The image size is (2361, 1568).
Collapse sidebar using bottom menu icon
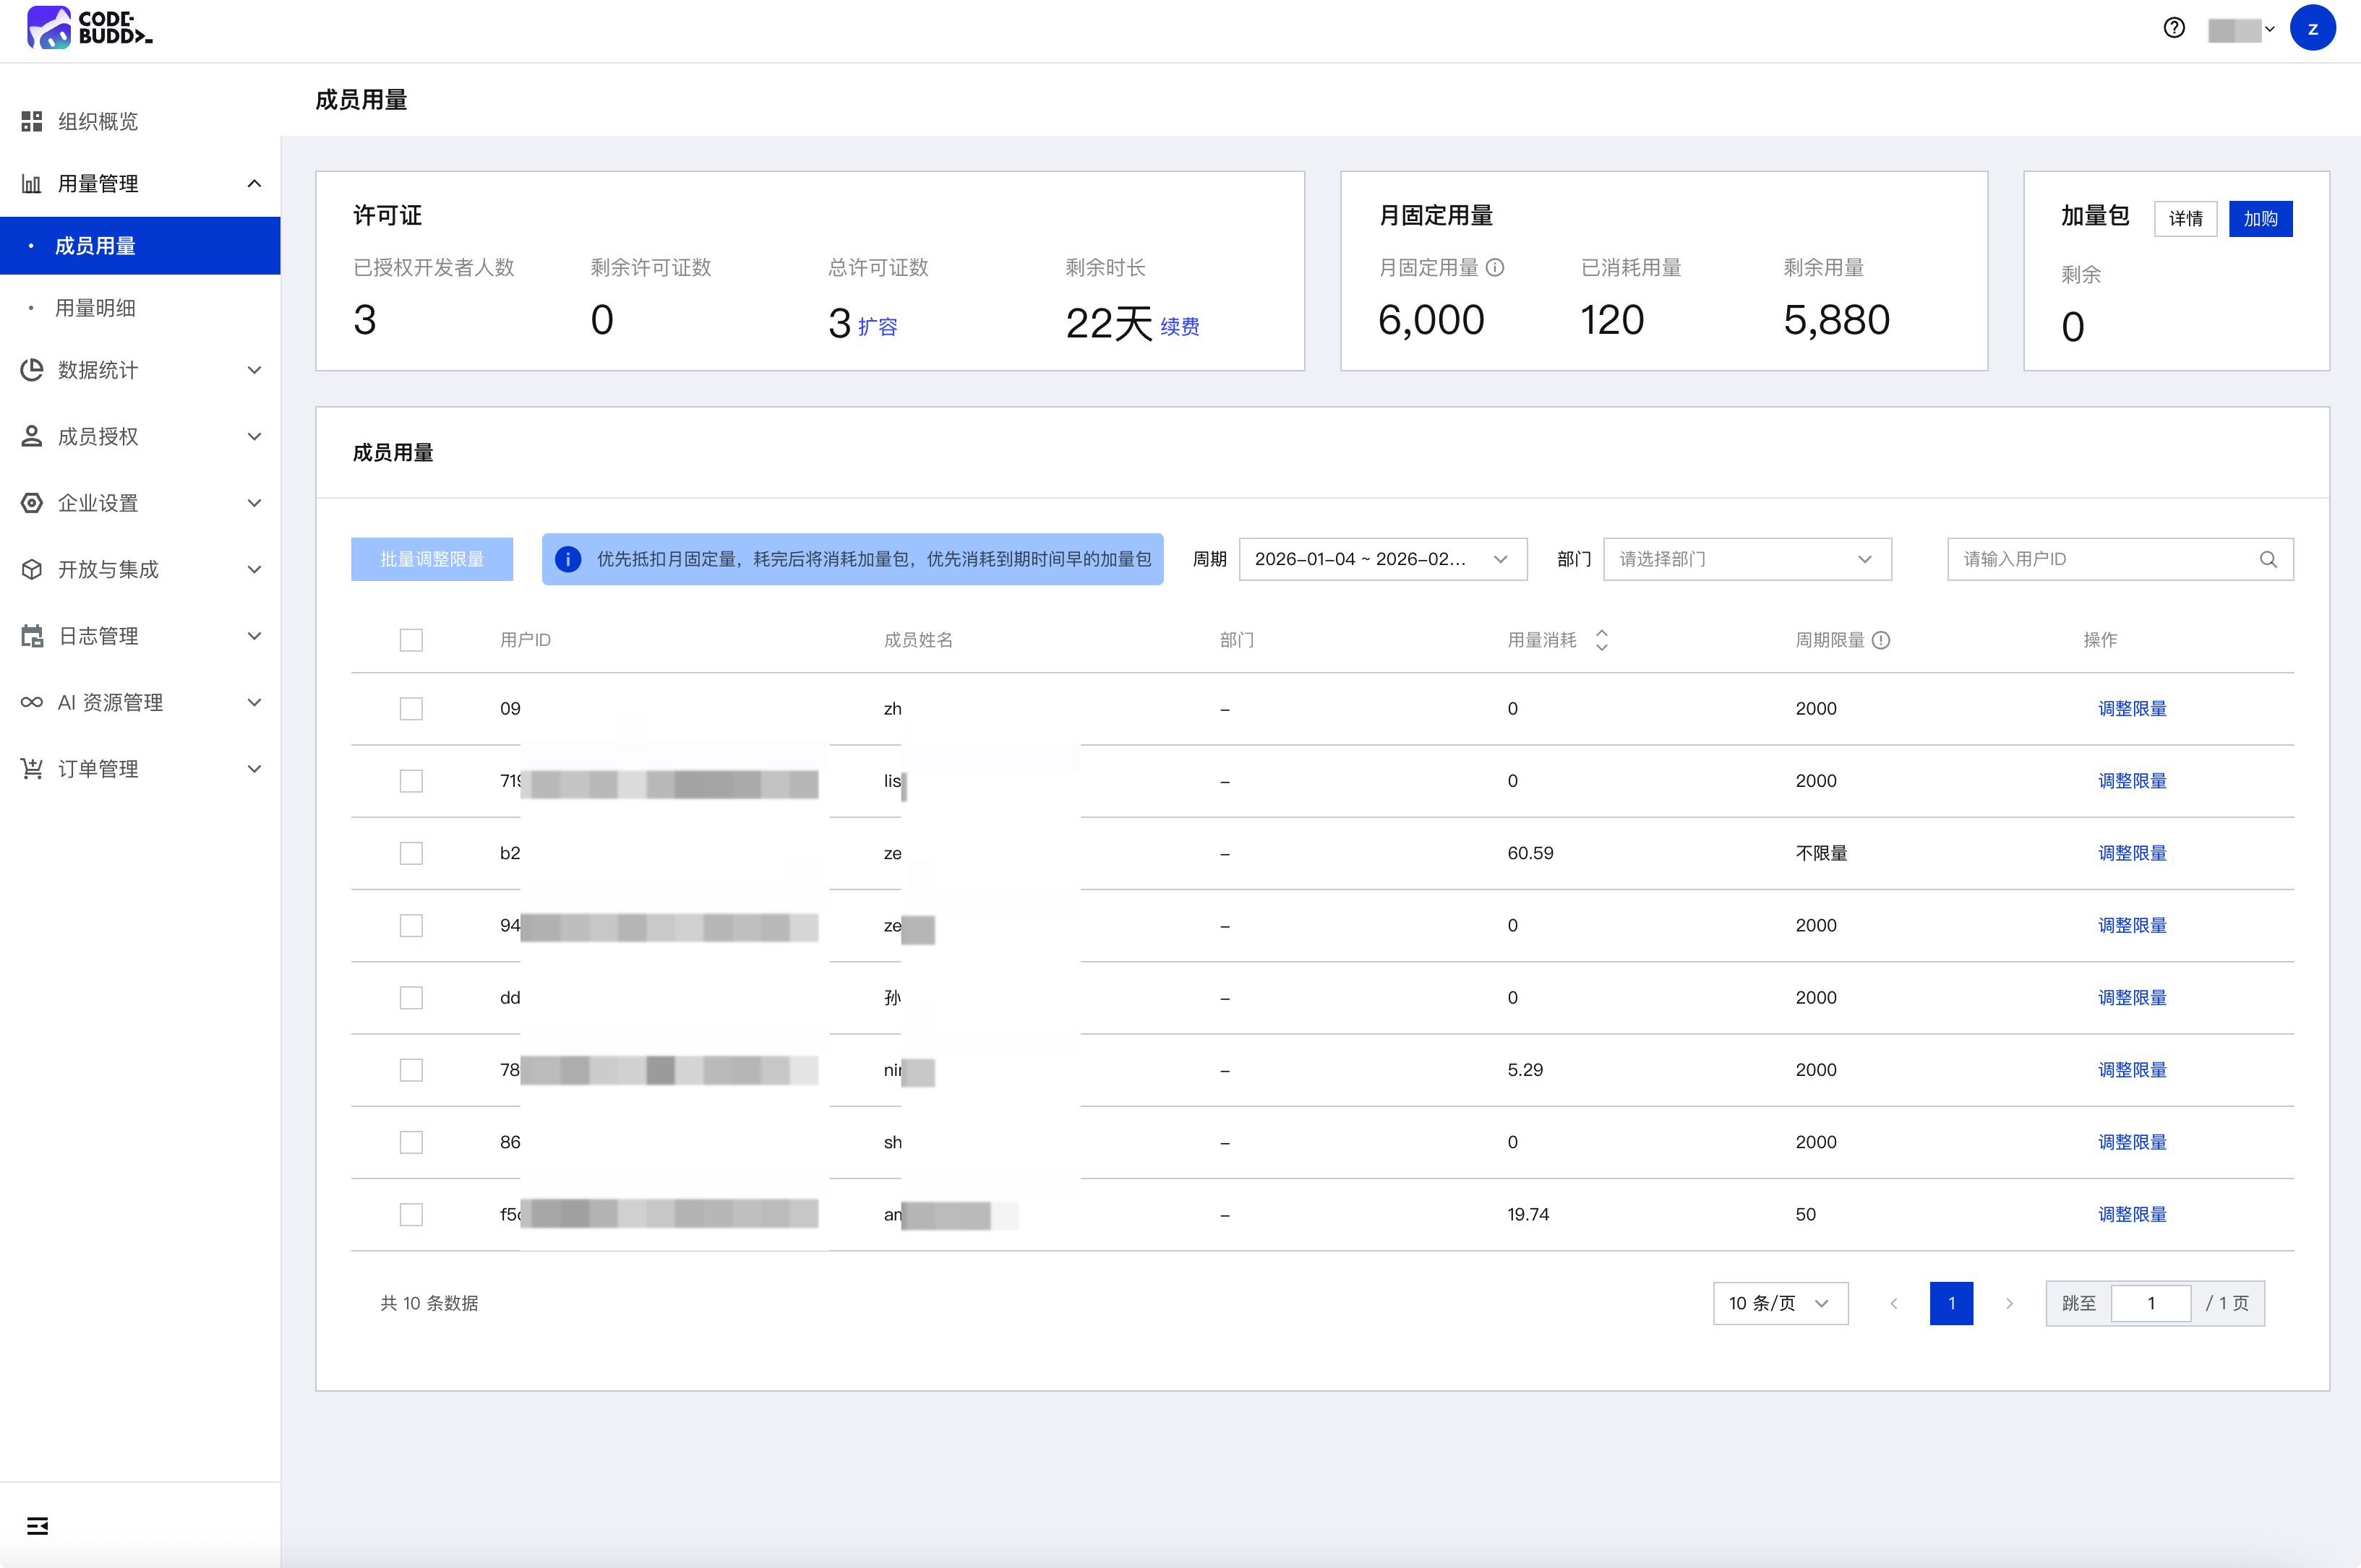37,1525
